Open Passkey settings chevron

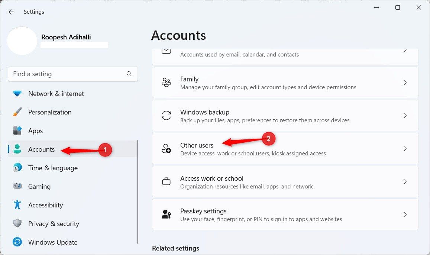[x=405, y=214]
